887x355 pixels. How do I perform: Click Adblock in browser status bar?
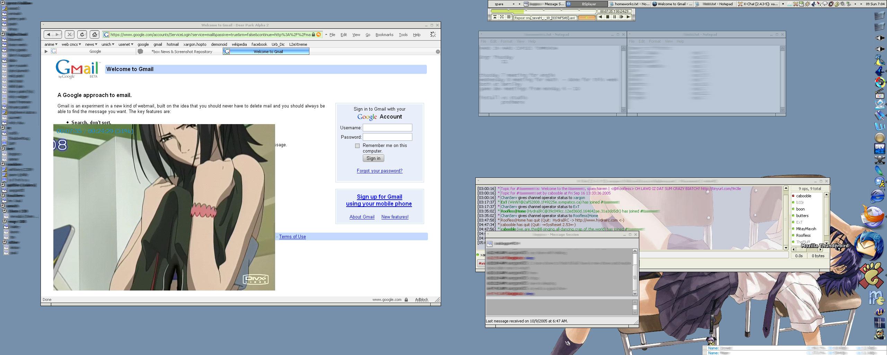(x=422, y=300)
